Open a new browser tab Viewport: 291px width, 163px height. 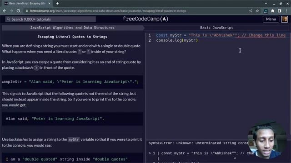tap(57, 3)
